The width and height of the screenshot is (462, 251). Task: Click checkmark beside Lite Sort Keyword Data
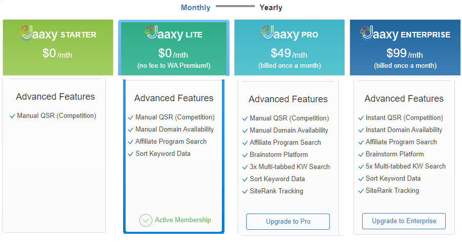click(131, 154)
